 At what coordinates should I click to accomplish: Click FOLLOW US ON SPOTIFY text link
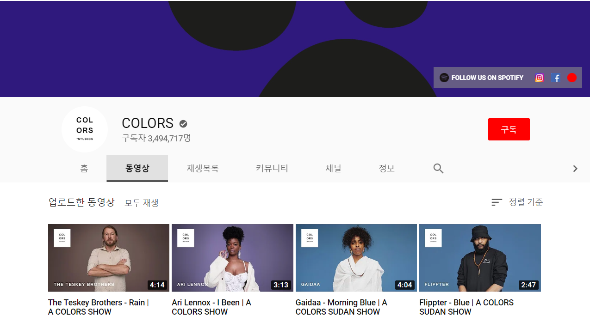487,78
